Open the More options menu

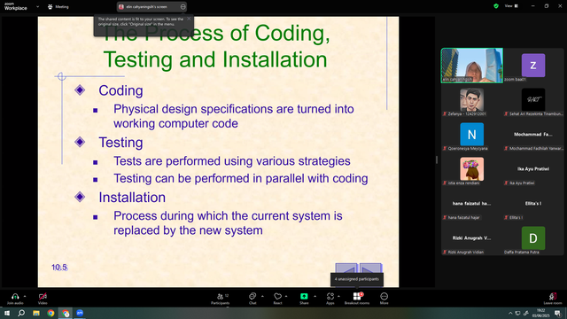[x=384, y=299]
